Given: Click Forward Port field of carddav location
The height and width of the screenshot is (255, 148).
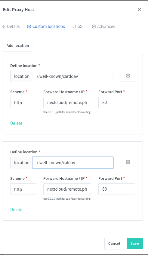Looking at the screenshot, I should click(117, 103).
